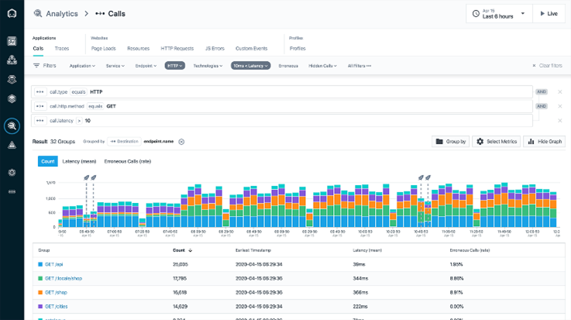Open the GET /shop group link
571x320 pixels.
(x=56, y=293)
